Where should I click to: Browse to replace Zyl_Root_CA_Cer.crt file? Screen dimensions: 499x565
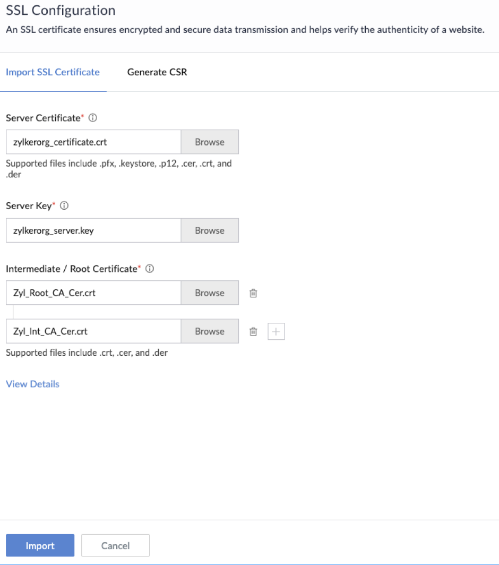click(x=210, y=293)
